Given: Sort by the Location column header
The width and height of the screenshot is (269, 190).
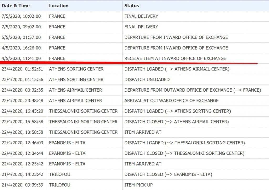Looking at the screenshot, I should coord(59,6).
